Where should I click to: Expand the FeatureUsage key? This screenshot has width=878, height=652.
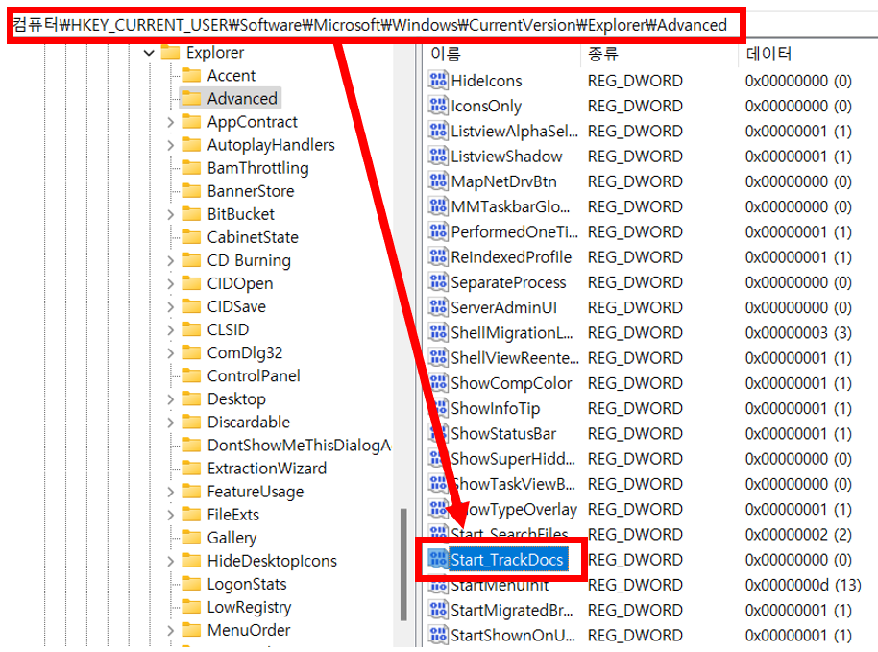[x=171, y=492]
